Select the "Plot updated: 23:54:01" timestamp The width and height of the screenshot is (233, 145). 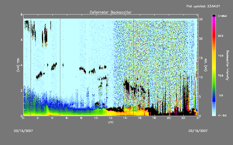point(203,6)
